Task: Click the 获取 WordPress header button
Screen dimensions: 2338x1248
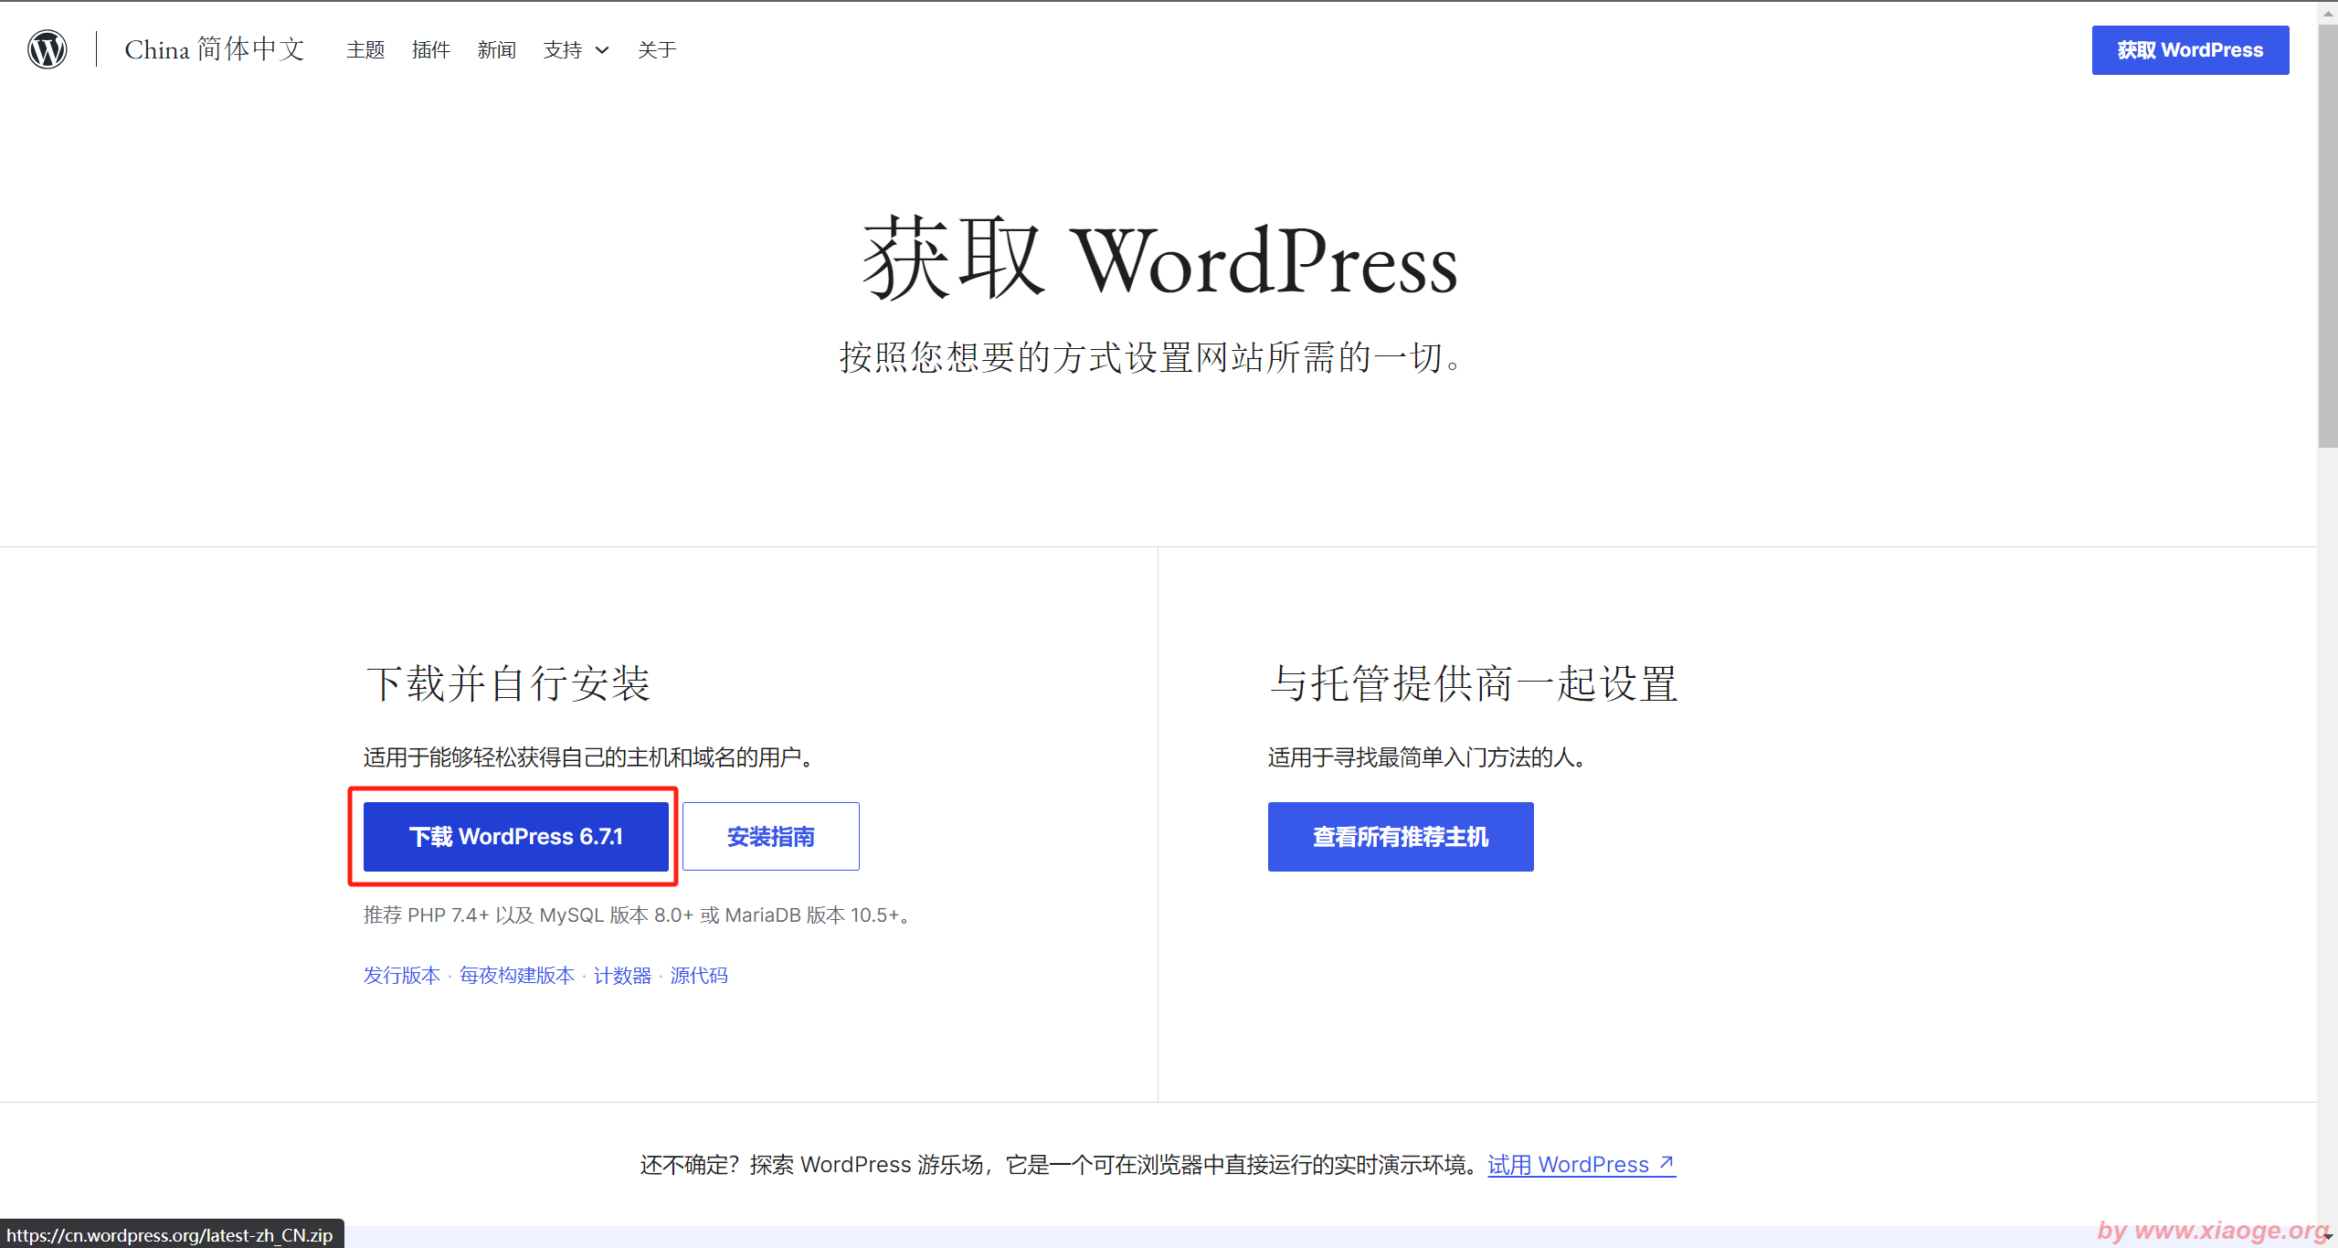Action: coord(2189,50)
